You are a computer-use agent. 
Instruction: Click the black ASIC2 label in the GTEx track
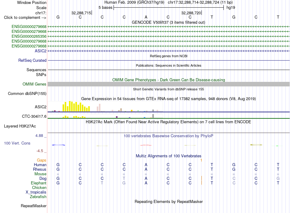tap(41, 107)
